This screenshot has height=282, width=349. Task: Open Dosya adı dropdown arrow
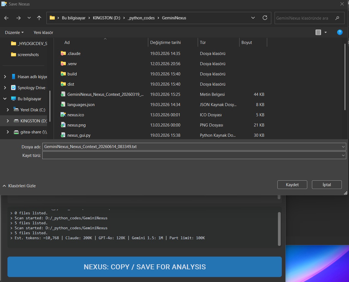pos(343,147)
